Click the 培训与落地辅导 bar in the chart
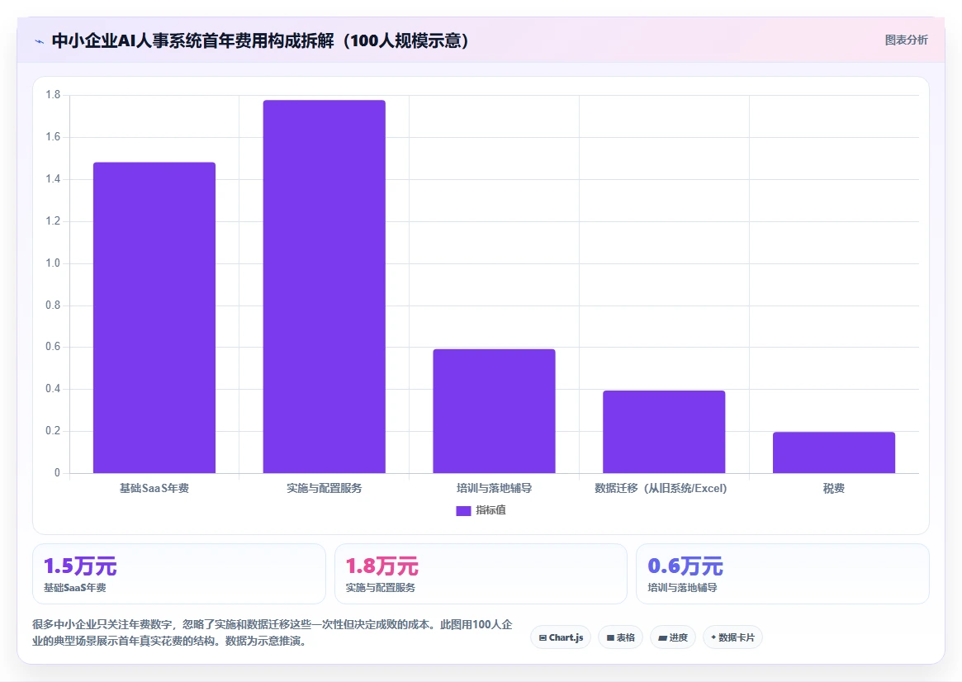The width and height of the screenshot is (962, 682). (494, 411)
